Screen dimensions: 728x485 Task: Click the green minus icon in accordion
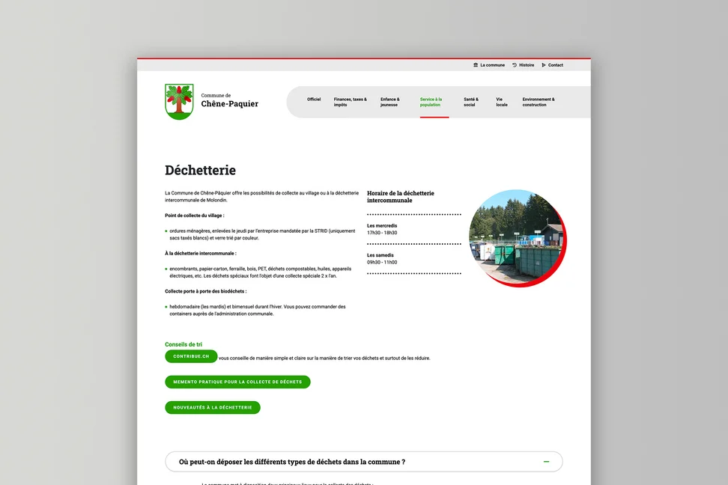pyautogui.click(x=546, y=462)
